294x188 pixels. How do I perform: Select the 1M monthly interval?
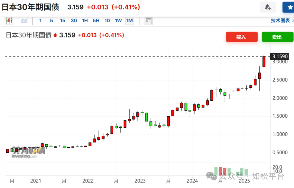tap(129, 21)
